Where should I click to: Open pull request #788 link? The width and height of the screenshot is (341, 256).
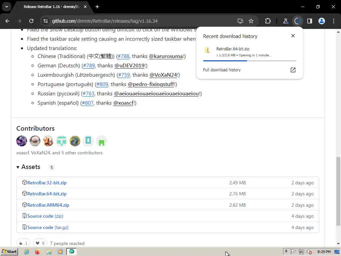pos(124,56)
